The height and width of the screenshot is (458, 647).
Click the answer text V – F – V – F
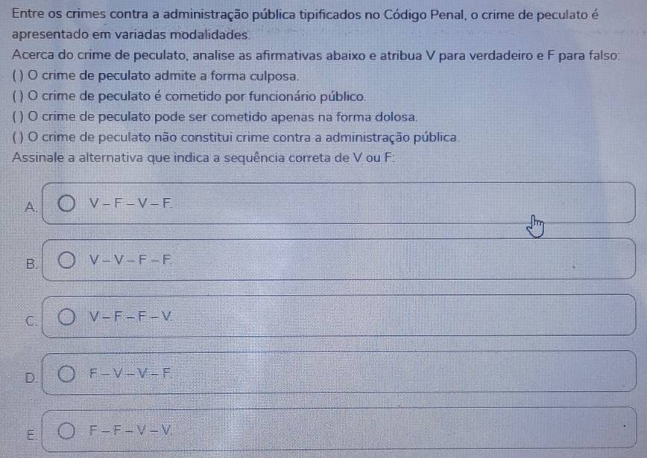point(130,203)
